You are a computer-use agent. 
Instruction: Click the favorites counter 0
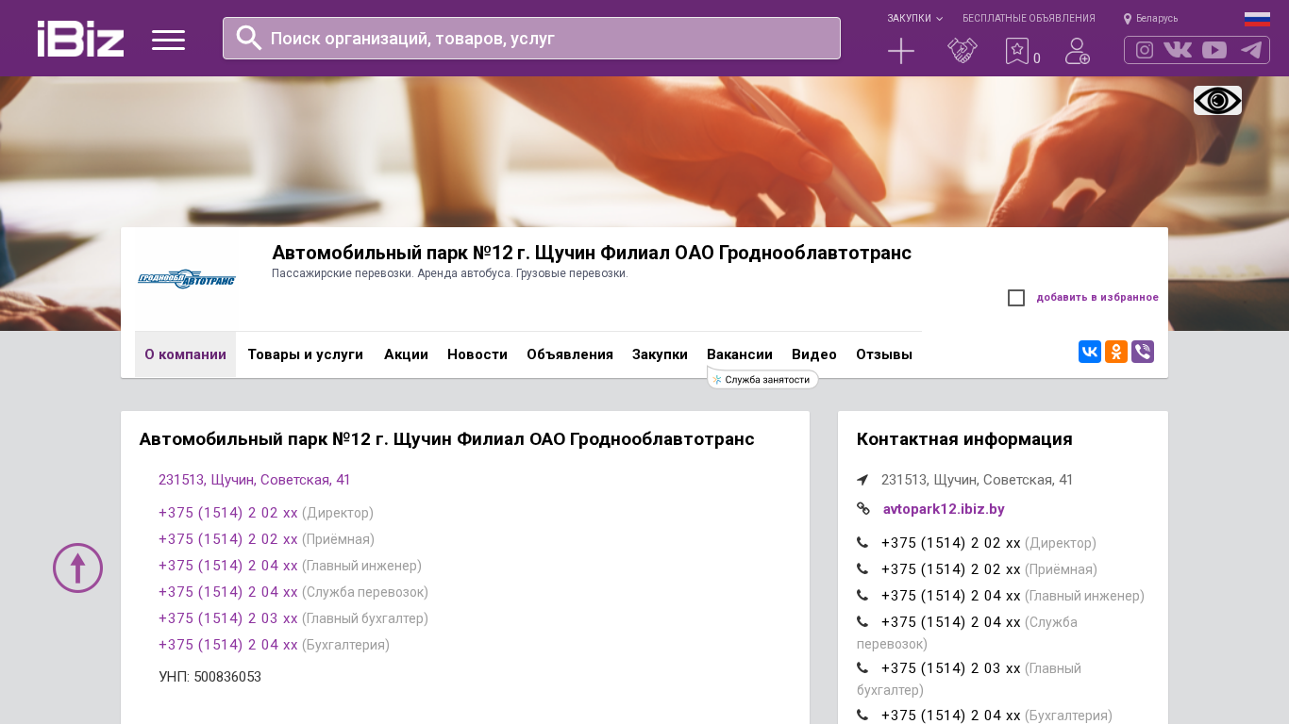(1037, 58)
